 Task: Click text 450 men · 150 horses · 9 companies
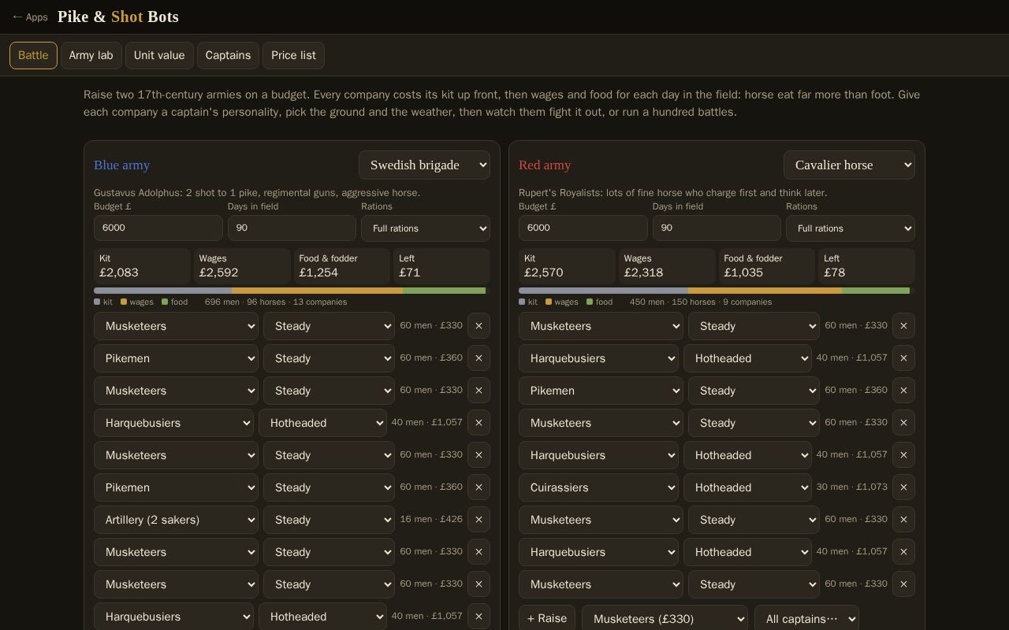[x=701, y=302]
